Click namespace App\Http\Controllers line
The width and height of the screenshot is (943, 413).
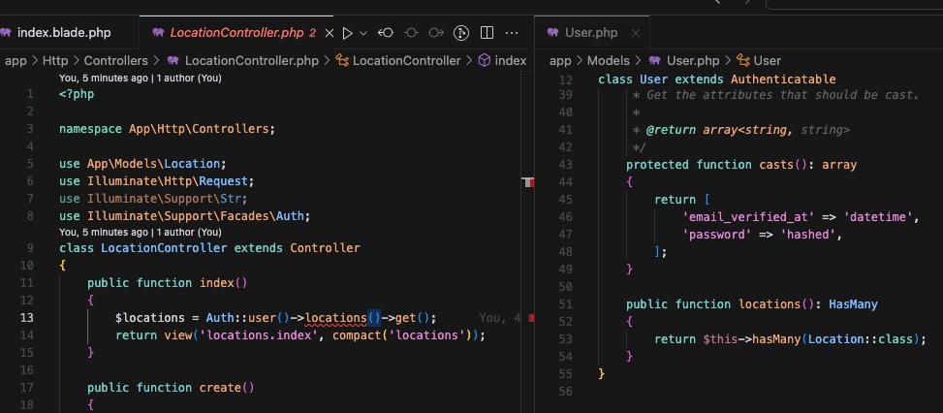click(x=168, y=129)
